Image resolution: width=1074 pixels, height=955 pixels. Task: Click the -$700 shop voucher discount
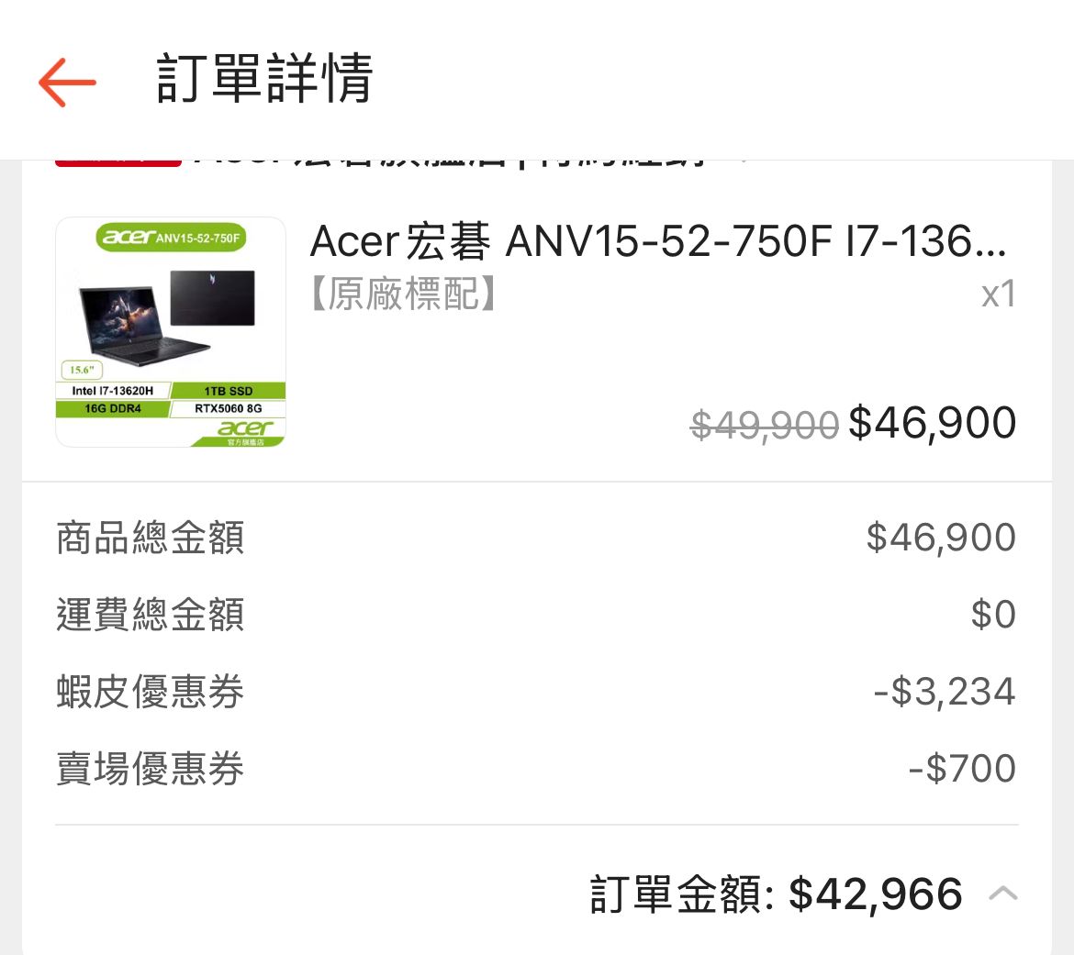pyautogui.click(x=962, y=769)
